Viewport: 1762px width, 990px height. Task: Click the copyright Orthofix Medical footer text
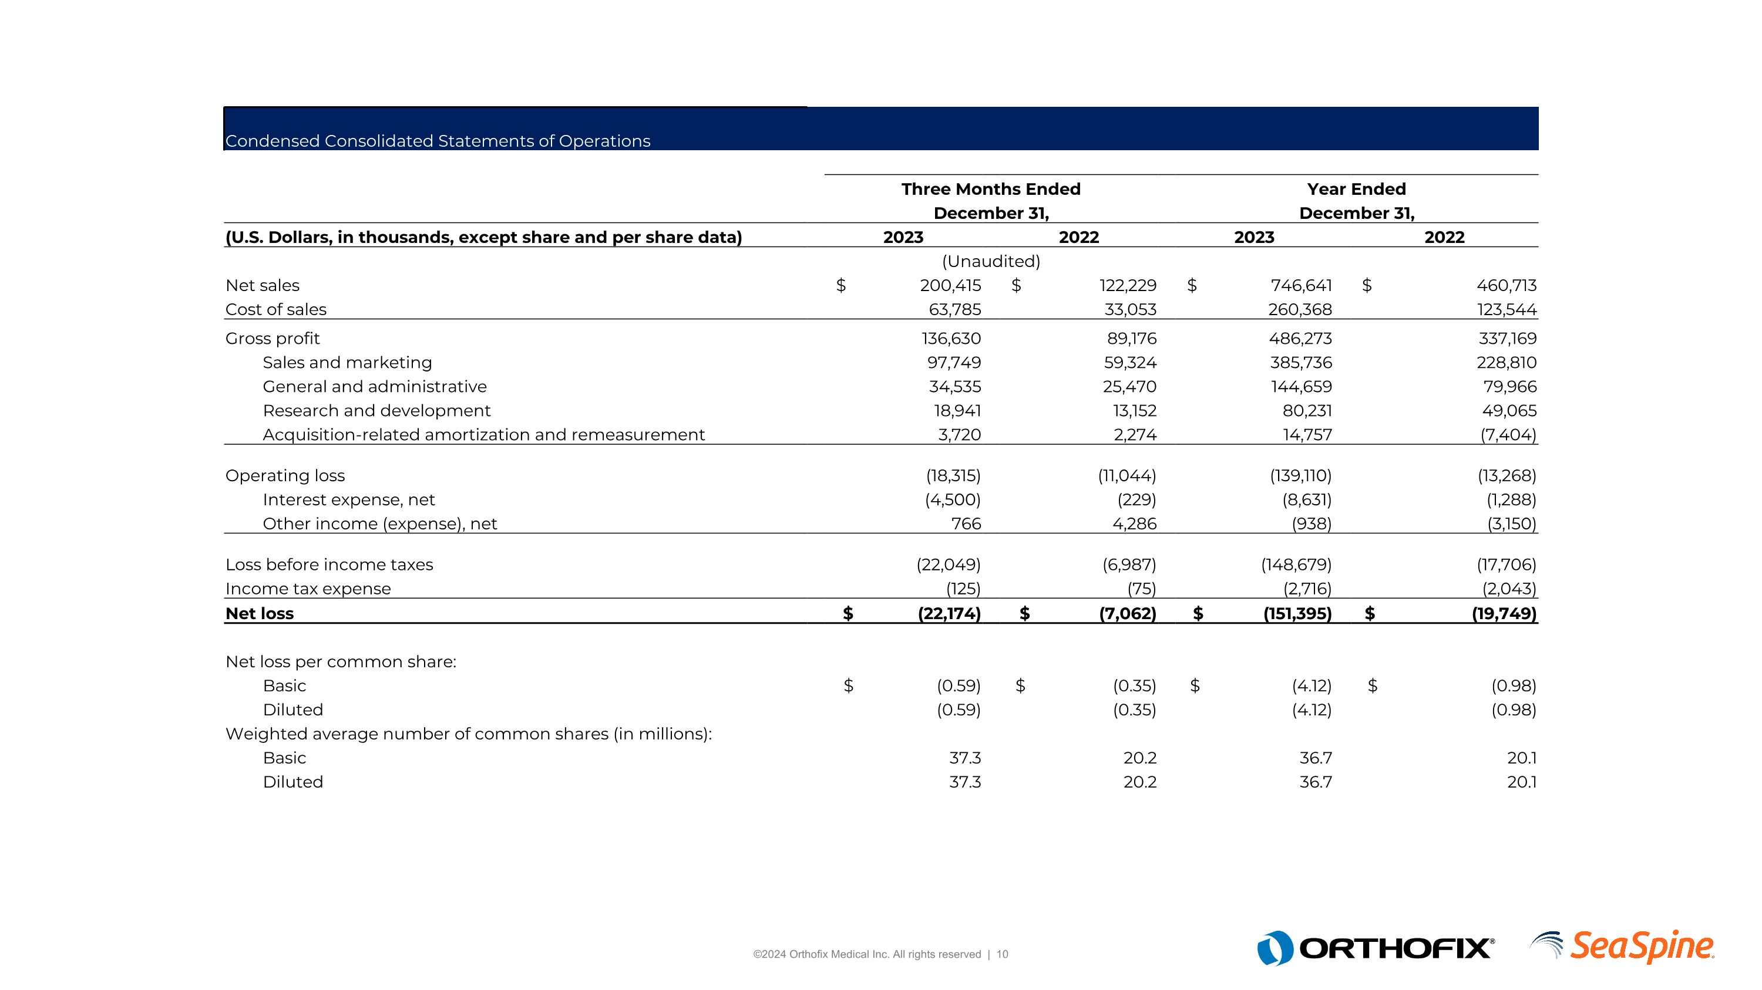pyautogui.click(x=867, y=954)
